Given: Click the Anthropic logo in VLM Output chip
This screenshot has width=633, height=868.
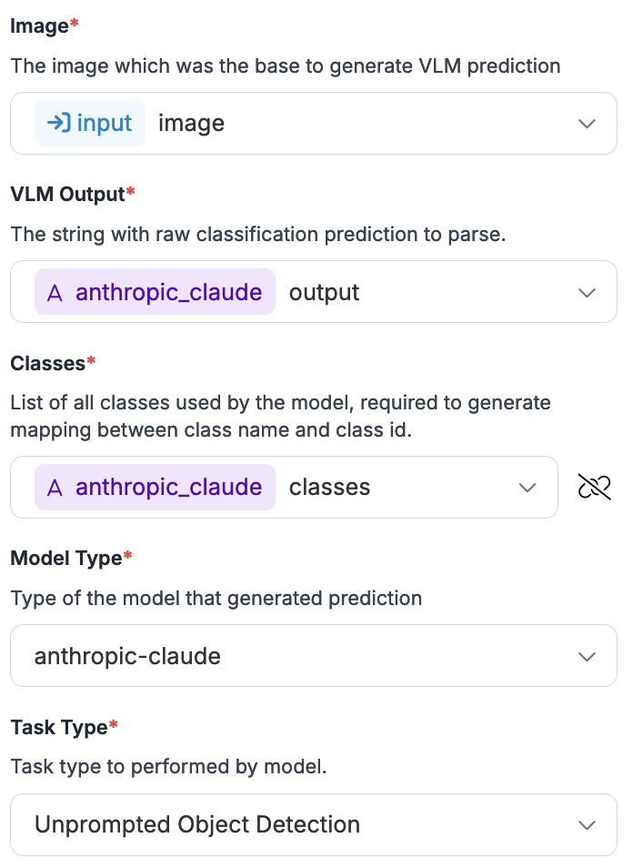Looking at the screenshot, I should point(55,292).
